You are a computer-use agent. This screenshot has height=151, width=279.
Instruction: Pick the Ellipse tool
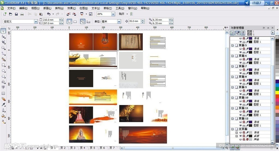click(3, 71)
